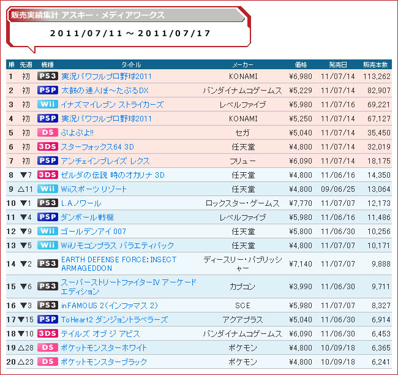The width and height of the screenshot is (398, 375).
Task: Click the maker name セガ
Action: (x=242, y=132)
